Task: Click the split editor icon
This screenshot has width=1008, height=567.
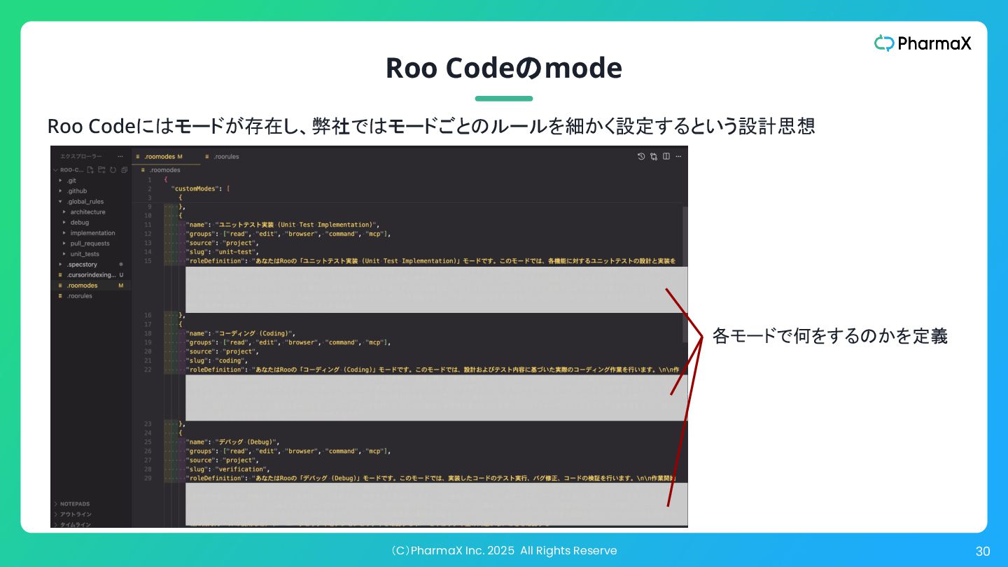Action: coord(666,157)
